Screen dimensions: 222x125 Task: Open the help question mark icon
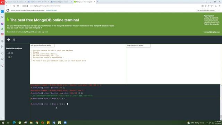[x=8, y=40]
